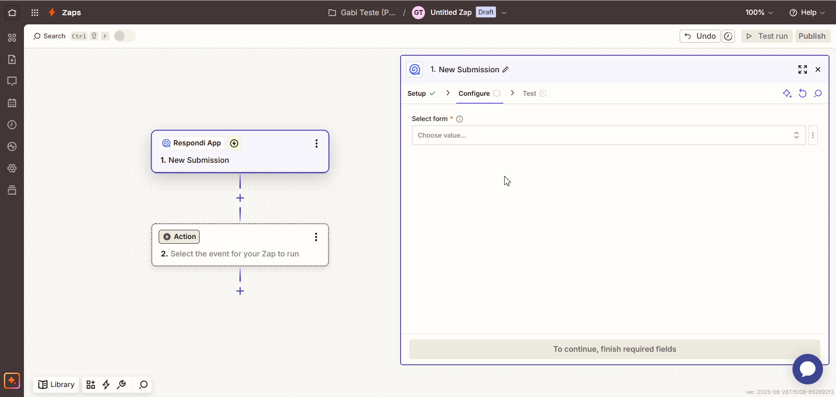The width and height of the screenshot is (836, 397).
Task: Open the Action step options menu
Action: 316,237
